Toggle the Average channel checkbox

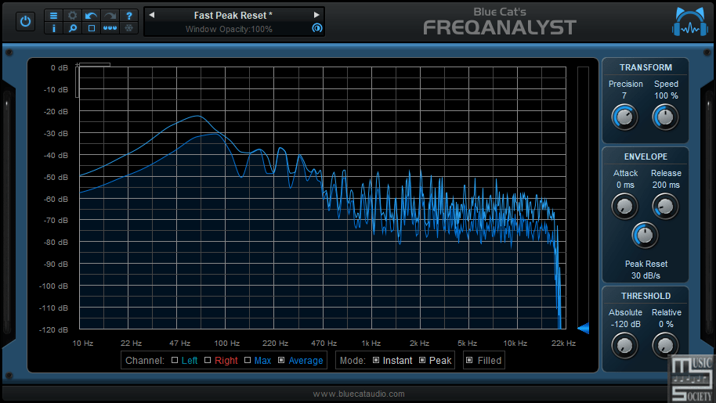pos(281,360)
